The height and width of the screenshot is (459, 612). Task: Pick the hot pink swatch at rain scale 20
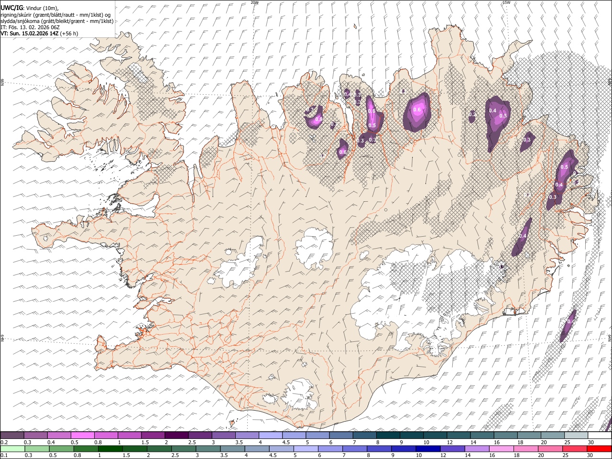pos(551,448)
